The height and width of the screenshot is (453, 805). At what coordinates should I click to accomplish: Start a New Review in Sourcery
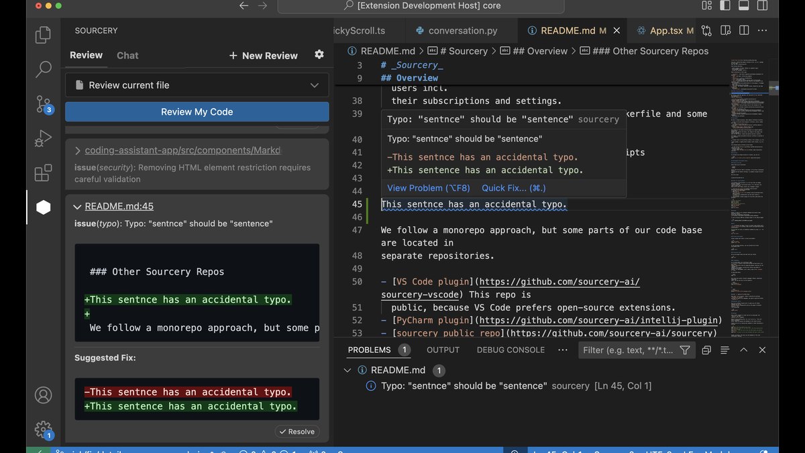tap(263, 56)
